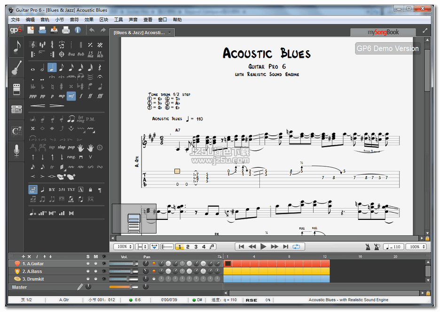Mute the A.Bass track

pos(96,271)
